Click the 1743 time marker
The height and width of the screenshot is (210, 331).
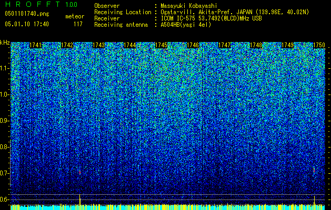(98, 45)
